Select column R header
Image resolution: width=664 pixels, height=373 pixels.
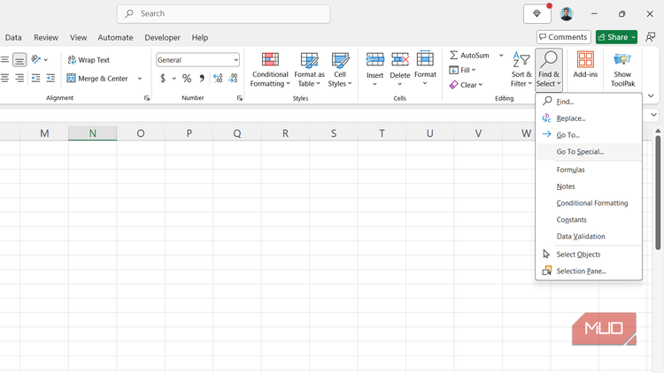coord(285,133)
